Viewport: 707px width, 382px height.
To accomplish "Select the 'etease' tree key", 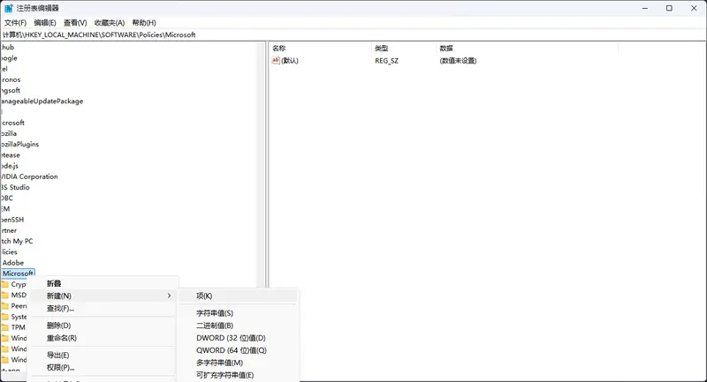I will [x=11, y=154].
